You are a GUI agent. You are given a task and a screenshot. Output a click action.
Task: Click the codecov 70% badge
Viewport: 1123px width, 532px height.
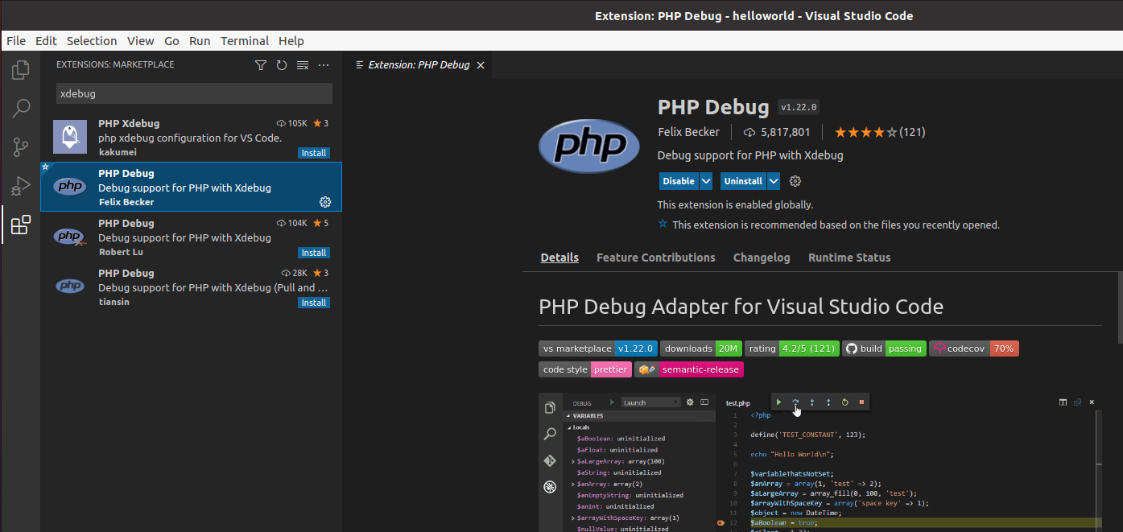pos(974,348)
